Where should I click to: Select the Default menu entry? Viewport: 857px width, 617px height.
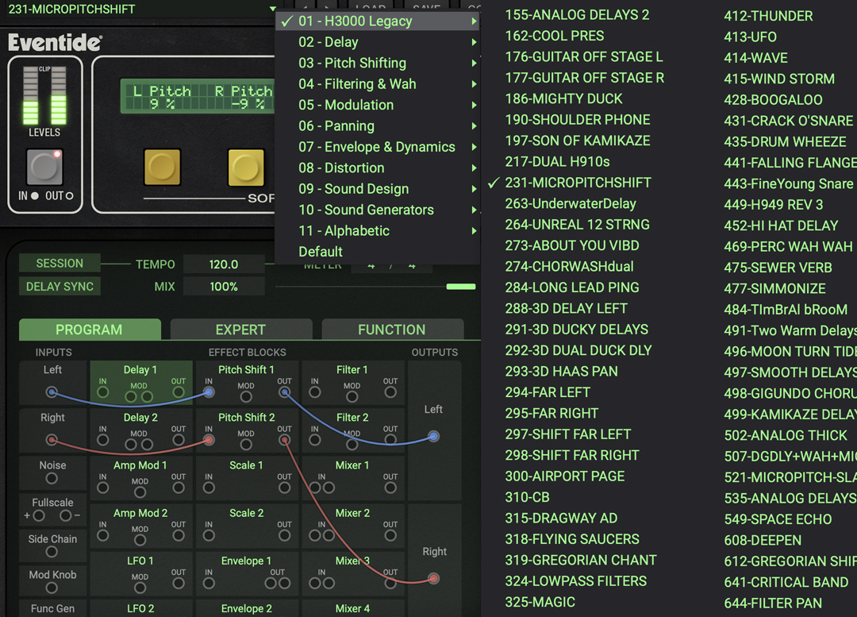click(x=321, y=252)
